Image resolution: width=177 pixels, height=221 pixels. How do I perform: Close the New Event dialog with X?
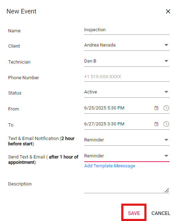tap(168, 11)
